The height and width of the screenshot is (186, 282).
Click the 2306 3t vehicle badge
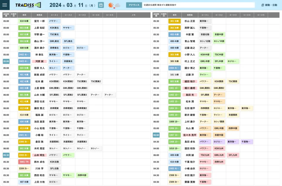pos(24,142)
